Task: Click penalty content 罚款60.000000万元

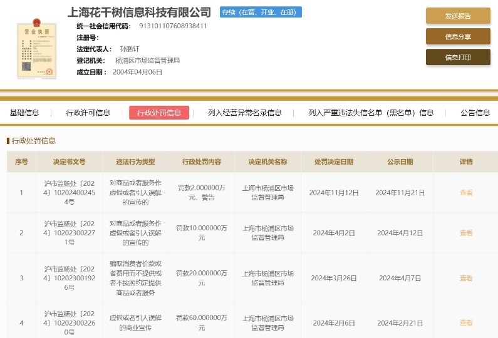Action: tap(202, 323)
